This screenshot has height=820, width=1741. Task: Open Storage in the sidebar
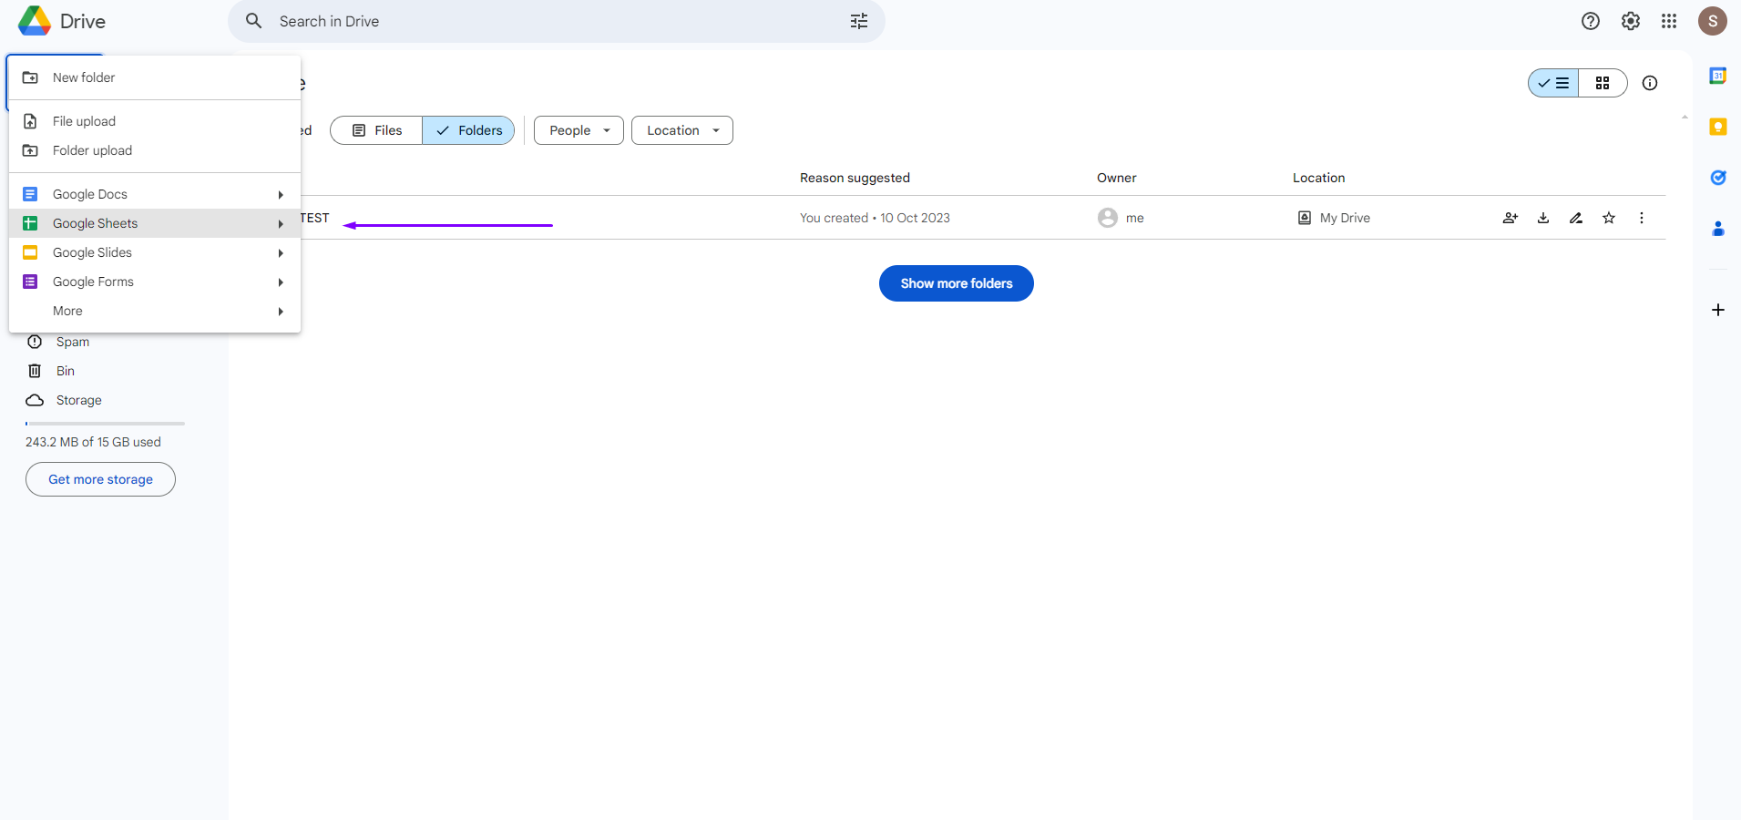pos(79,400)
